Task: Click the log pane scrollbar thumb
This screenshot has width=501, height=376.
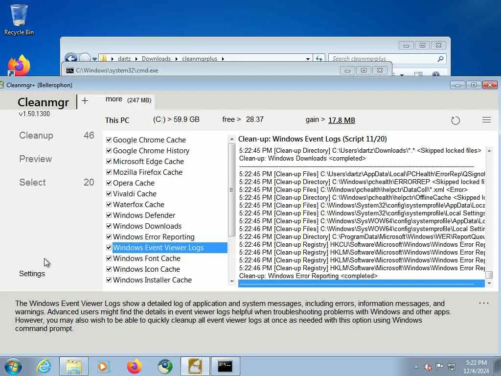Action: [489, 275]
